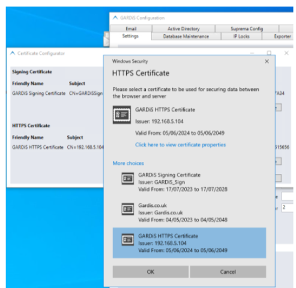Click GARDiS Signing Certificate friendly name in Configurator
This screenshot has height=288, width=296.
click(x=39, y=93)
